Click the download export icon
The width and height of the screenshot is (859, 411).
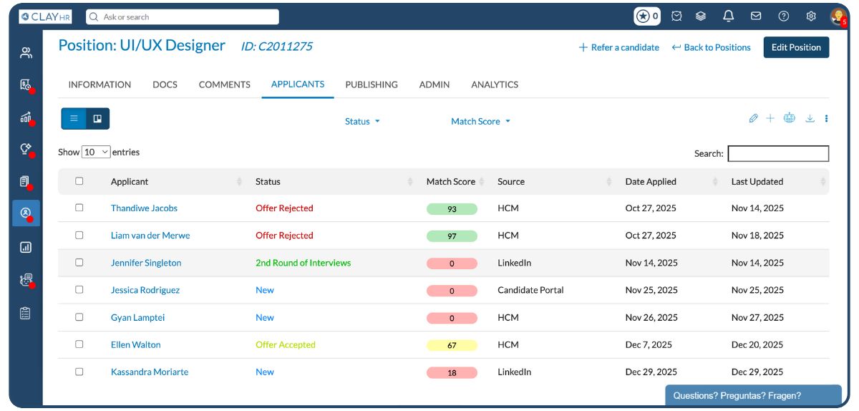tap(810, 118)
